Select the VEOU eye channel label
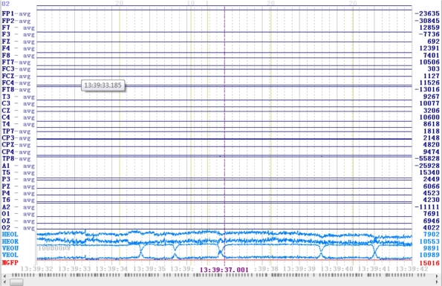Screen dimensions: 442x286 10,248
